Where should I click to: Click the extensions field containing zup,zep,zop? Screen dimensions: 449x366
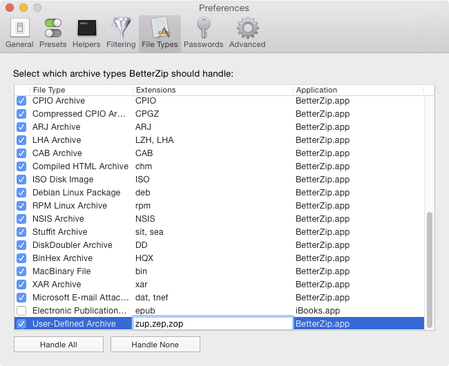pos(213,324)
